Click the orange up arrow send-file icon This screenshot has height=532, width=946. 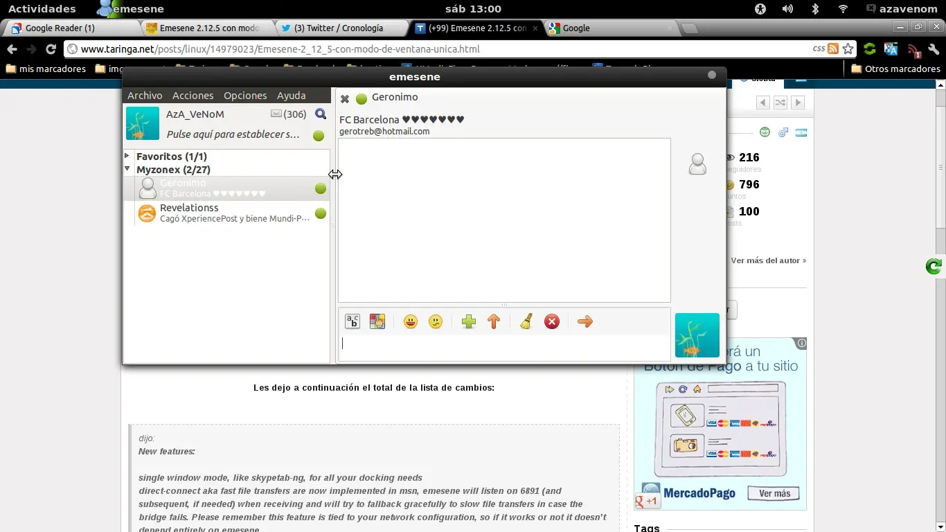(494, 321)
